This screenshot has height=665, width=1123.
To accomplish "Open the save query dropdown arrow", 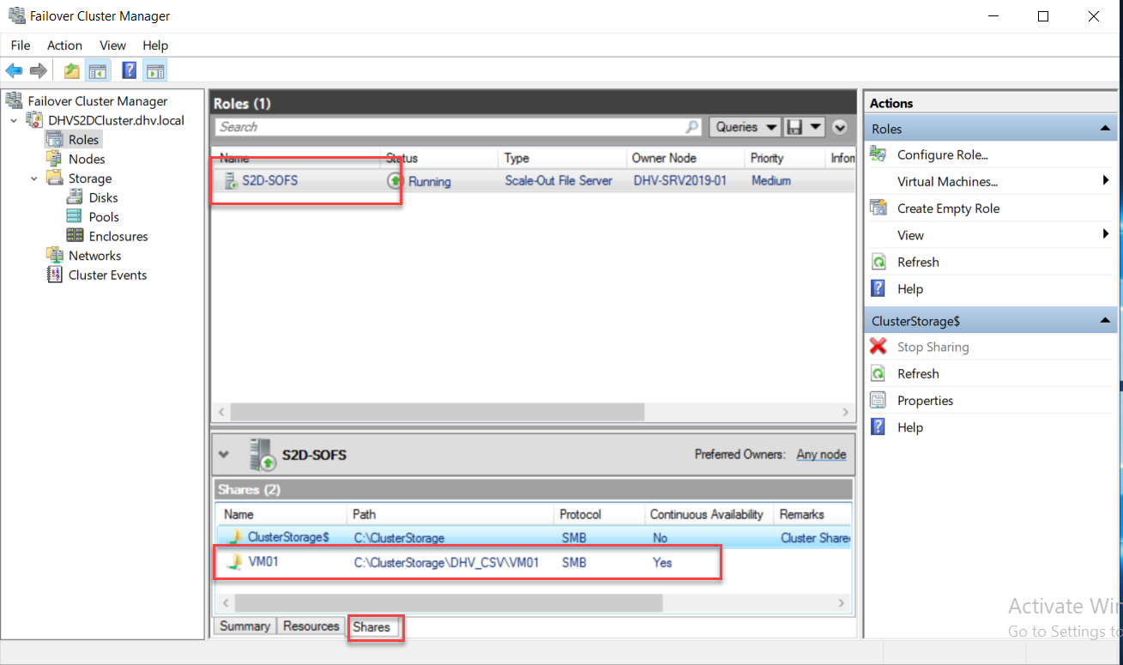I will [815, 127].
